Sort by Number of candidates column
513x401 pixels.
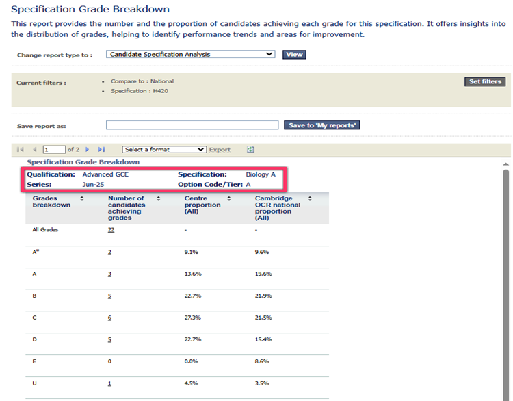159,198
